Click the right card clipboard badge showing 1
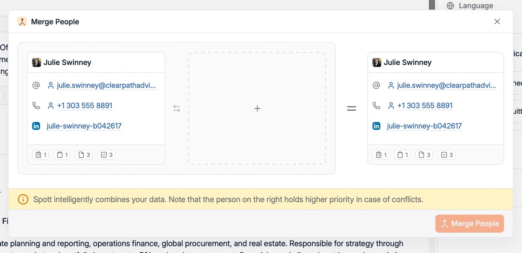 [x=402, y=155]
